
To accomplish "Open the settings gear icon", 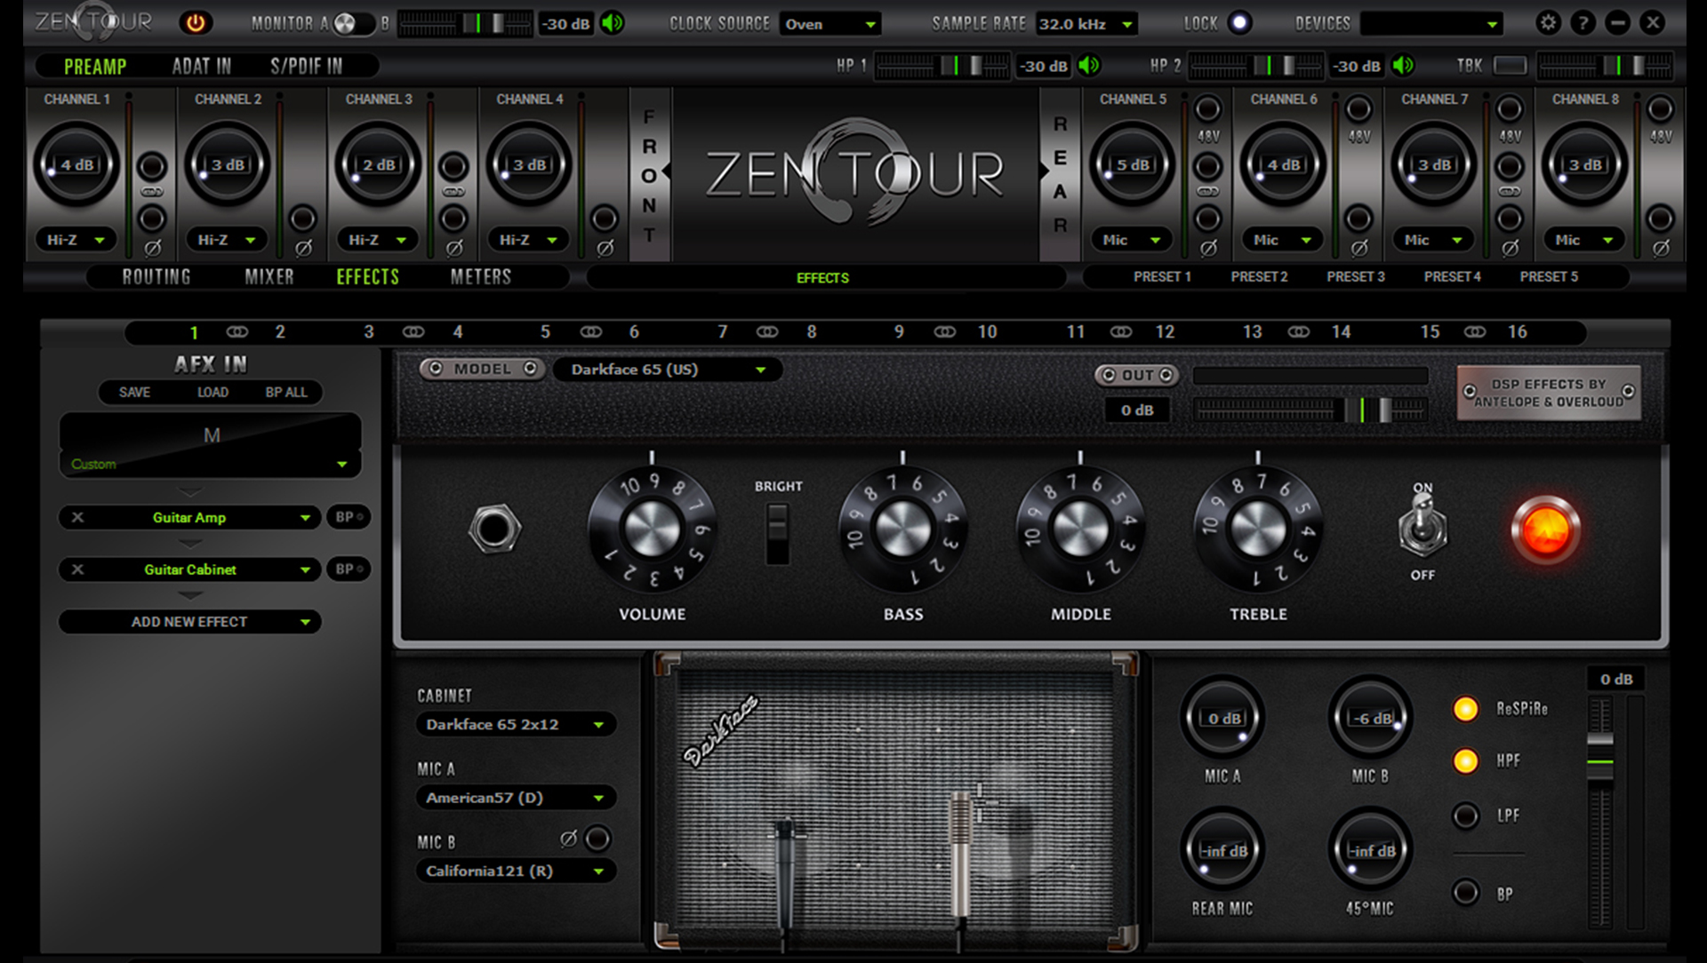I will [x=1547, y=23].
